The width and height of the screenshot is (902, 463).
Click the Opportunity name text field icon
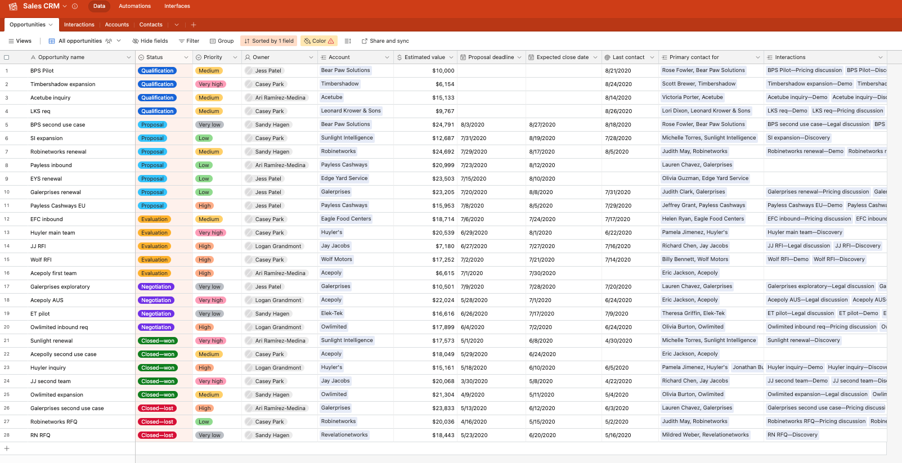pos(33,57)
